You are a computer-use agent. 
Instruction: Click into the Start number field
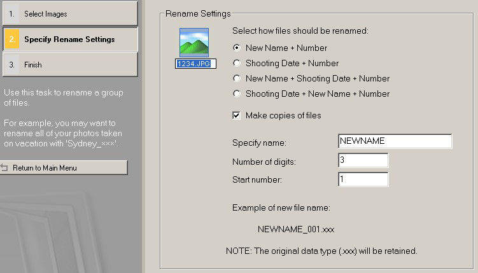[x=363, y=180]
